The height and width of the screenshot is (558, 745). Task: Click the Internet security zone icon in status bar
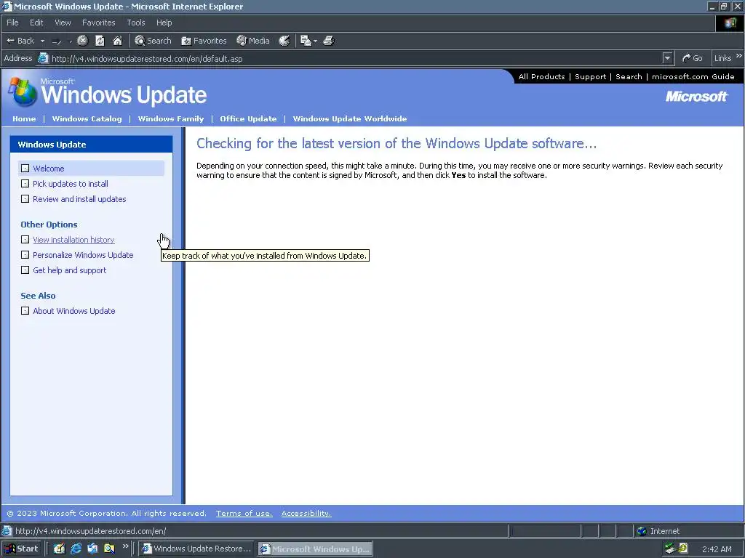(x=642, y=531)
